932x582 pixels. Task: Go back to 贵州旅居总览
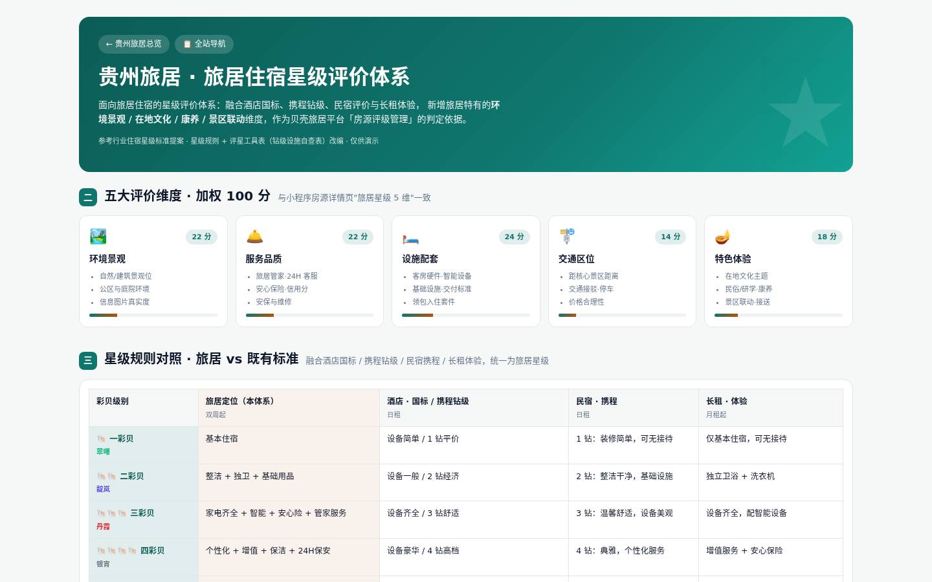point(134,44)
